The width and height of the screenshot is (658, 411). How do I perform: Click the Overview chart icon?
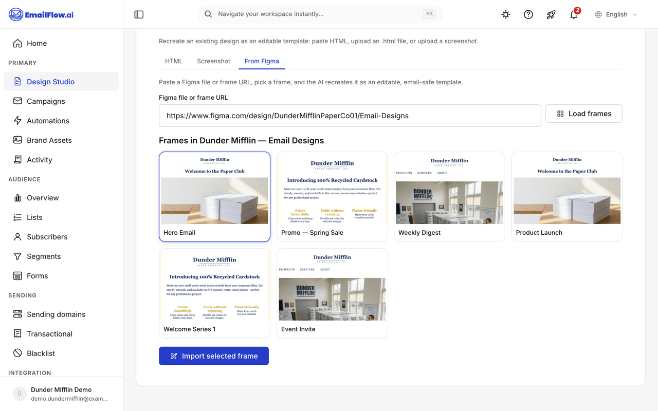(17, 198)
